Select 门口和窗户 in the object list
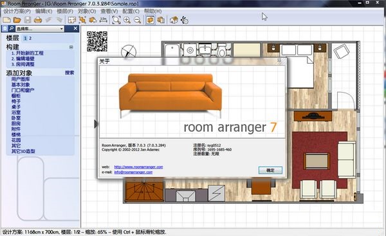The image size is (386, 236). (x=23, y=90)
